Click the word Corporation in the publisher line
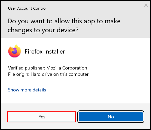Viewport: 151px width, 130px height. pos(75,68)
